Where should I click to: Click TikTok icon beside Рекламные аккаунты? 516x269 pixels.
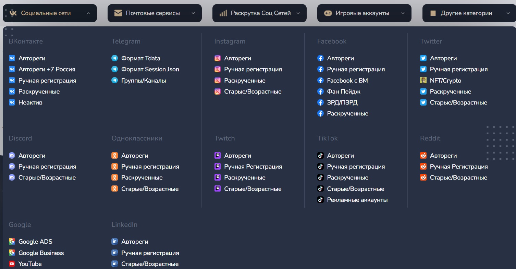point(320,200)
